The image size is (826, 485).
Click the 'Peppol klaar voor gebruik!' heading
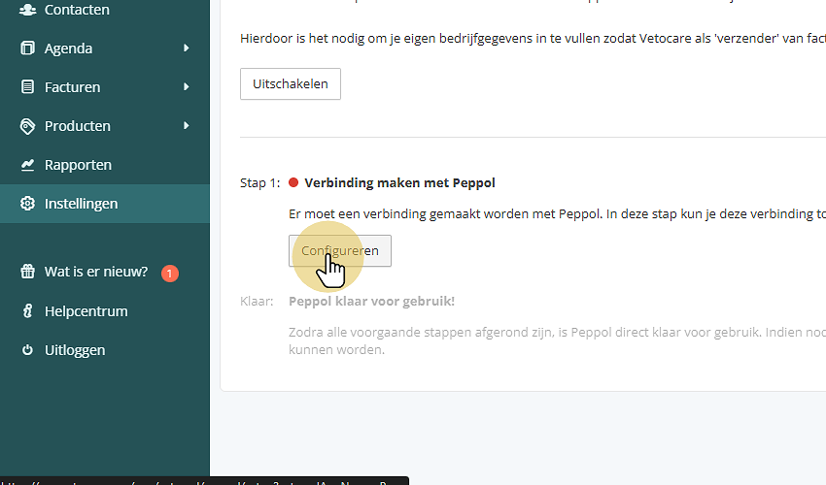(371, 302)
